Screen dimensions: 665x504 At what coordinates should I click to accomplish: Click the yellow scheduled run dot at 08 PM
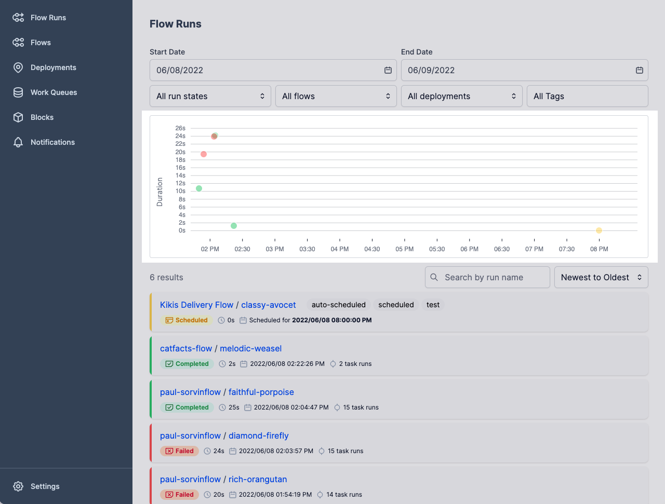tap(599, 230)
